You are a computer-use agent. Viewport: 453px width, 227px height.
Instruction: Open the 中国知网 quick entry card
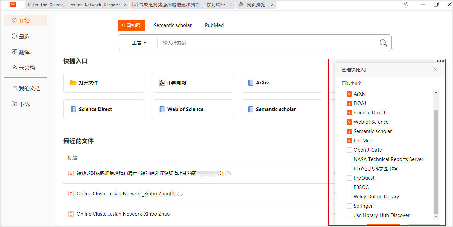pos(193,83)
